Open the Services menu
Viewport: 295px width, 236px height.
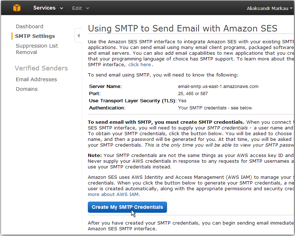(45, 8)
